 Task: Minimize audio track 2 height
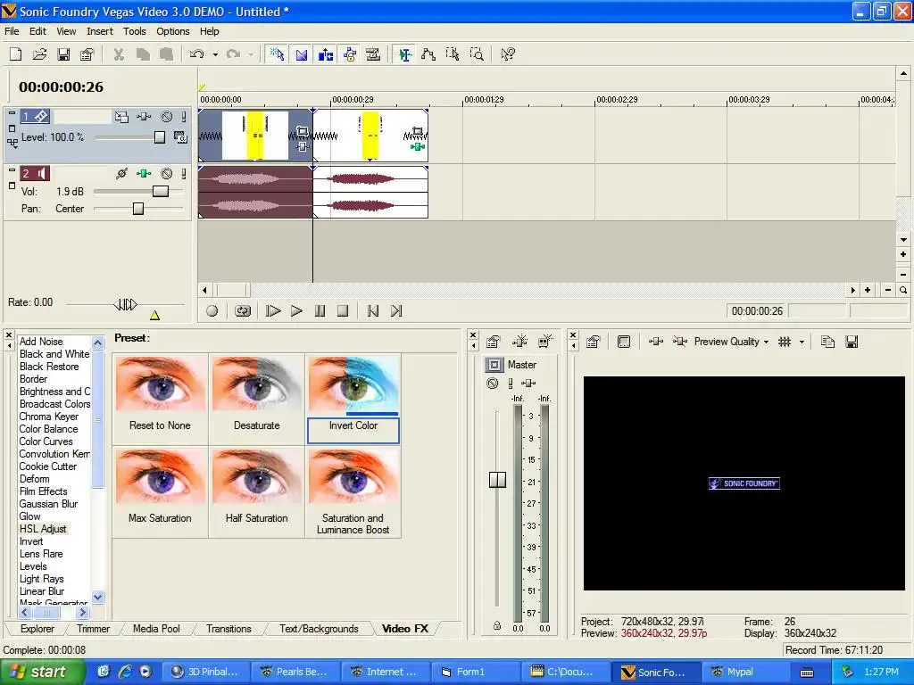pyautogui.click(x=12, y=170)
